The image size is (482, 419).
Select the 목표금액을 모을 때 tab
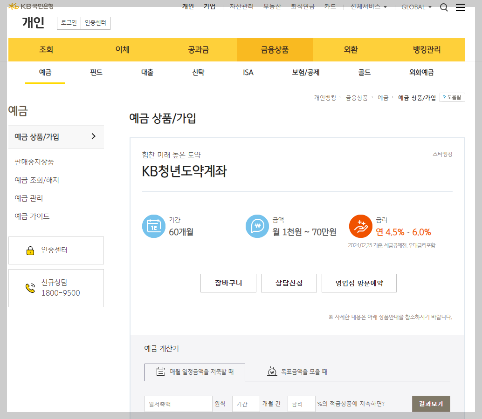[297, 372]
